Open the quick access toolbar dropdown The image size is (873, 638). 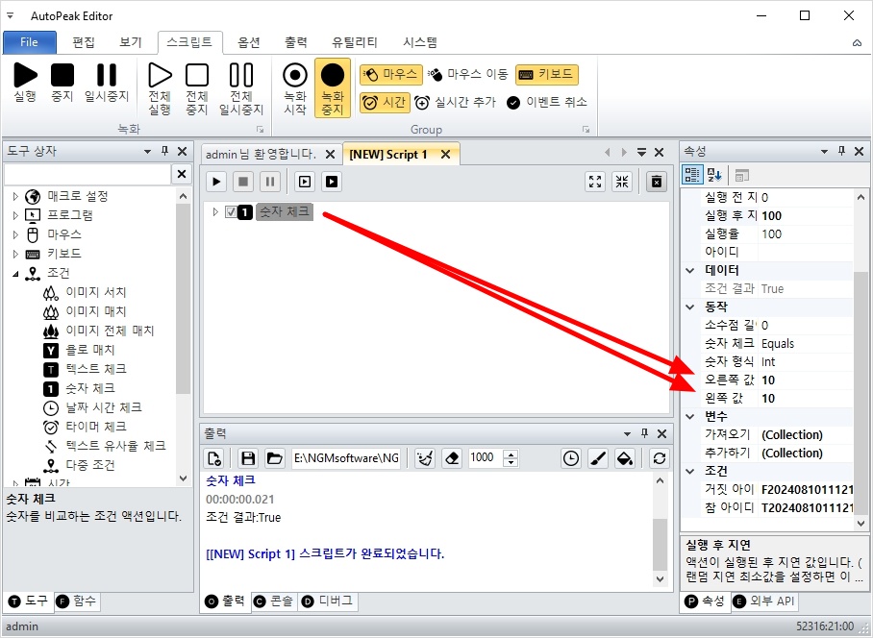coord(10,15)
